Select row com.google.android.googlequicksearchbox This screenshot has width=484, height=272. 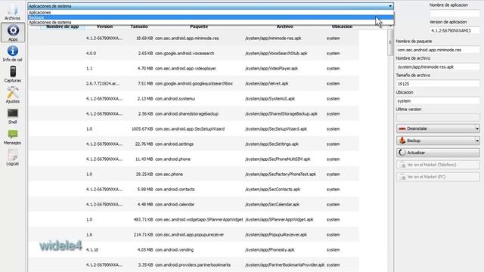coord(194,84)
